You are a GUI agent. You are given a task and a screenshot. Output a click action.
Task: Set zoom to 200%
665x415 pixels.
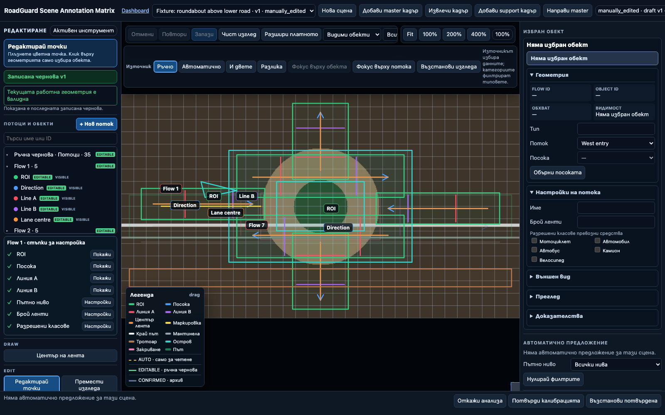(454, 34)
